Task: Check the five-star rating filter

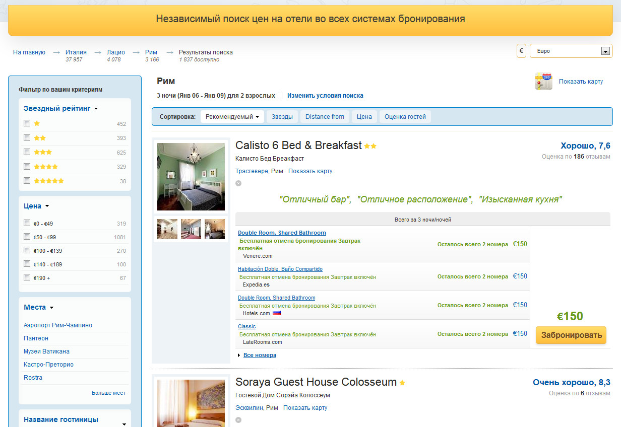Action: tap(27, 180)
